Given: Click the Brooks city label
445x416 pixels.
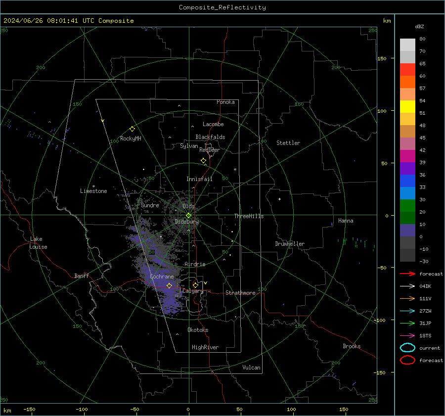Looking at the screenshot, I should tap(352, 346).
